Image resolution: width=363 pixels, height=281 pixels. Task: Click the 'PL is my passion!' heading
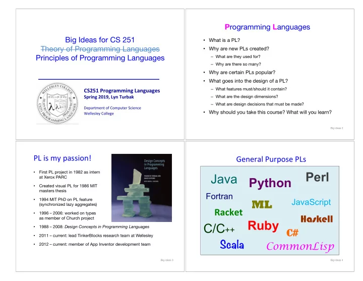(x=63, y=158)
